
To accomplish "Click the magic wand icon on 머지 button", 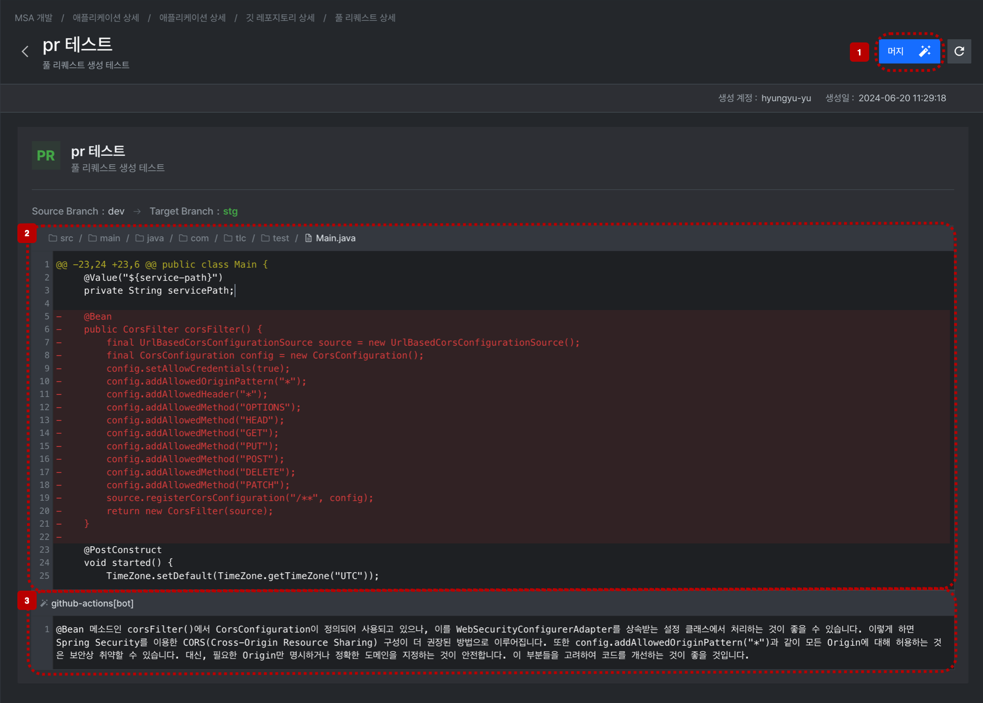I will tap(925, 51).
